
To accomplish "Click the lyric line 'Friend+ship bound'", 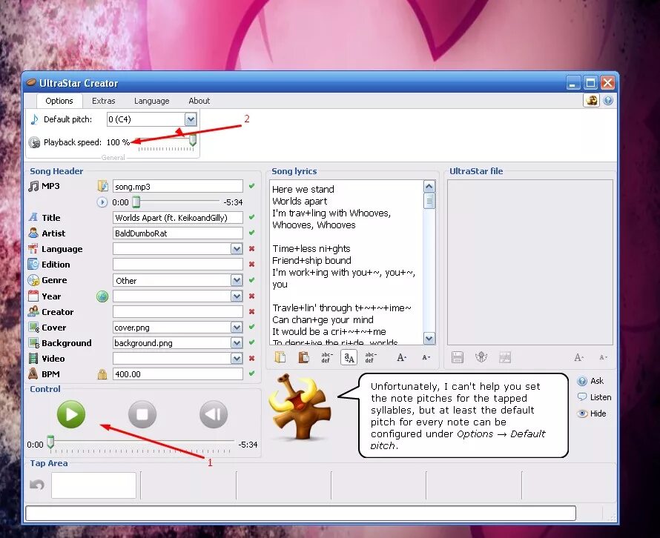I will click(x=311, y=260).
